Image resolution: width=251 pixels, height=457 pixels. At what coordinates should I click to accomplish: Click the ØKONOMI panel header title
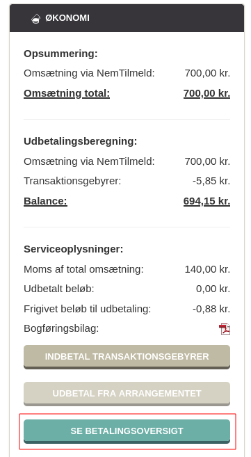coord(67,18)
